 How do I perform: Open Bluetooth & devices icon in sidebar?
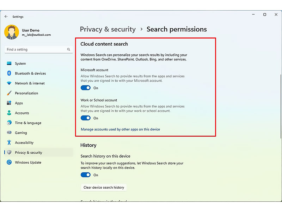[9, 73]
